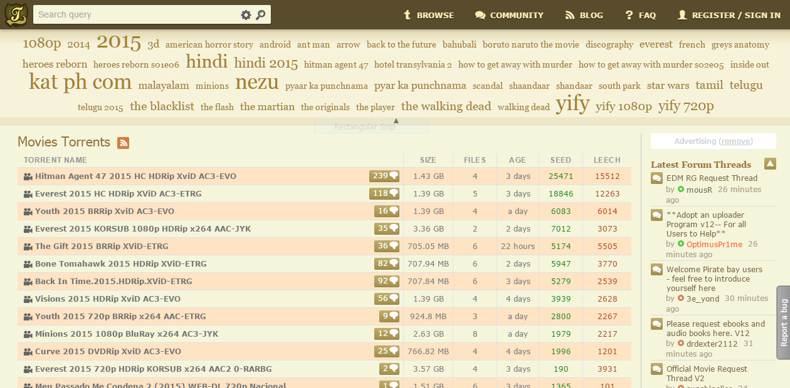Click forum thread icon for EDM RG Request
This screenshot has height=388, width=790.
click(656, 179)
